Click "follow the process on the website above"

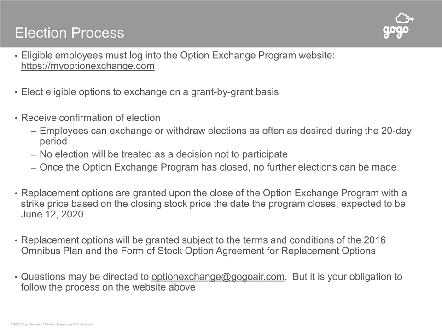point(108,288)
